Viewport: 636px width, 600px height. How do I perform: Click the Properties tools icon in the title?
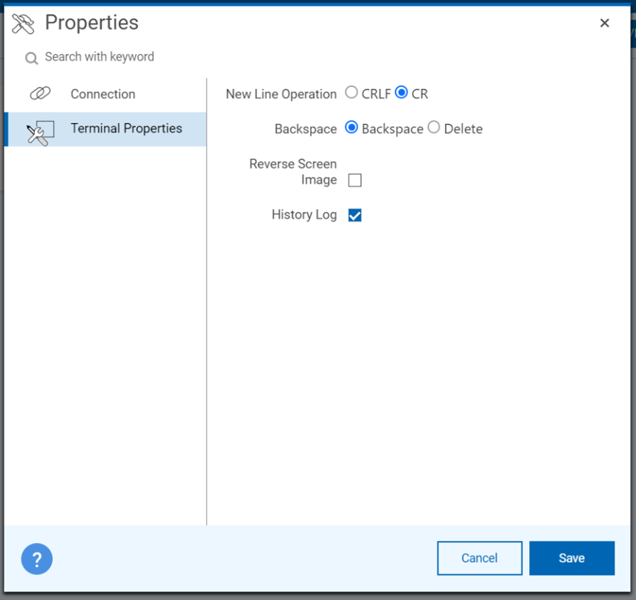(24, 24)
